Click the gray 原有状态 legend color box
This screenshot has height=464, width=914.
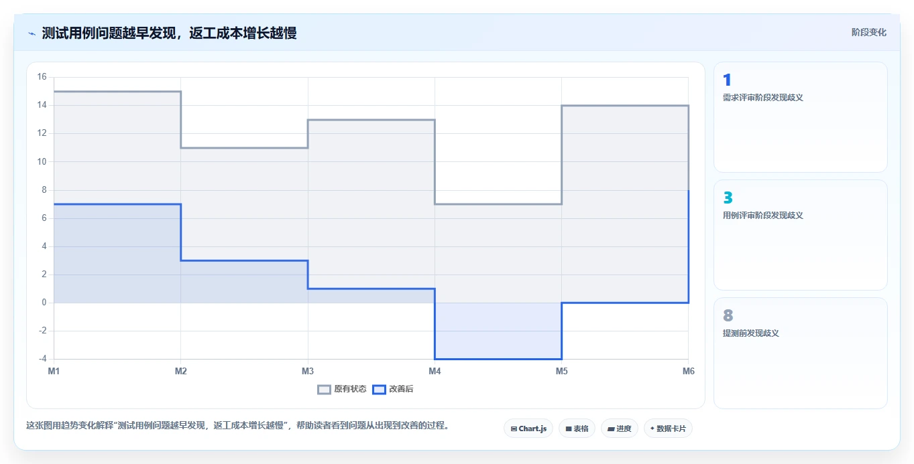[325, 389]
